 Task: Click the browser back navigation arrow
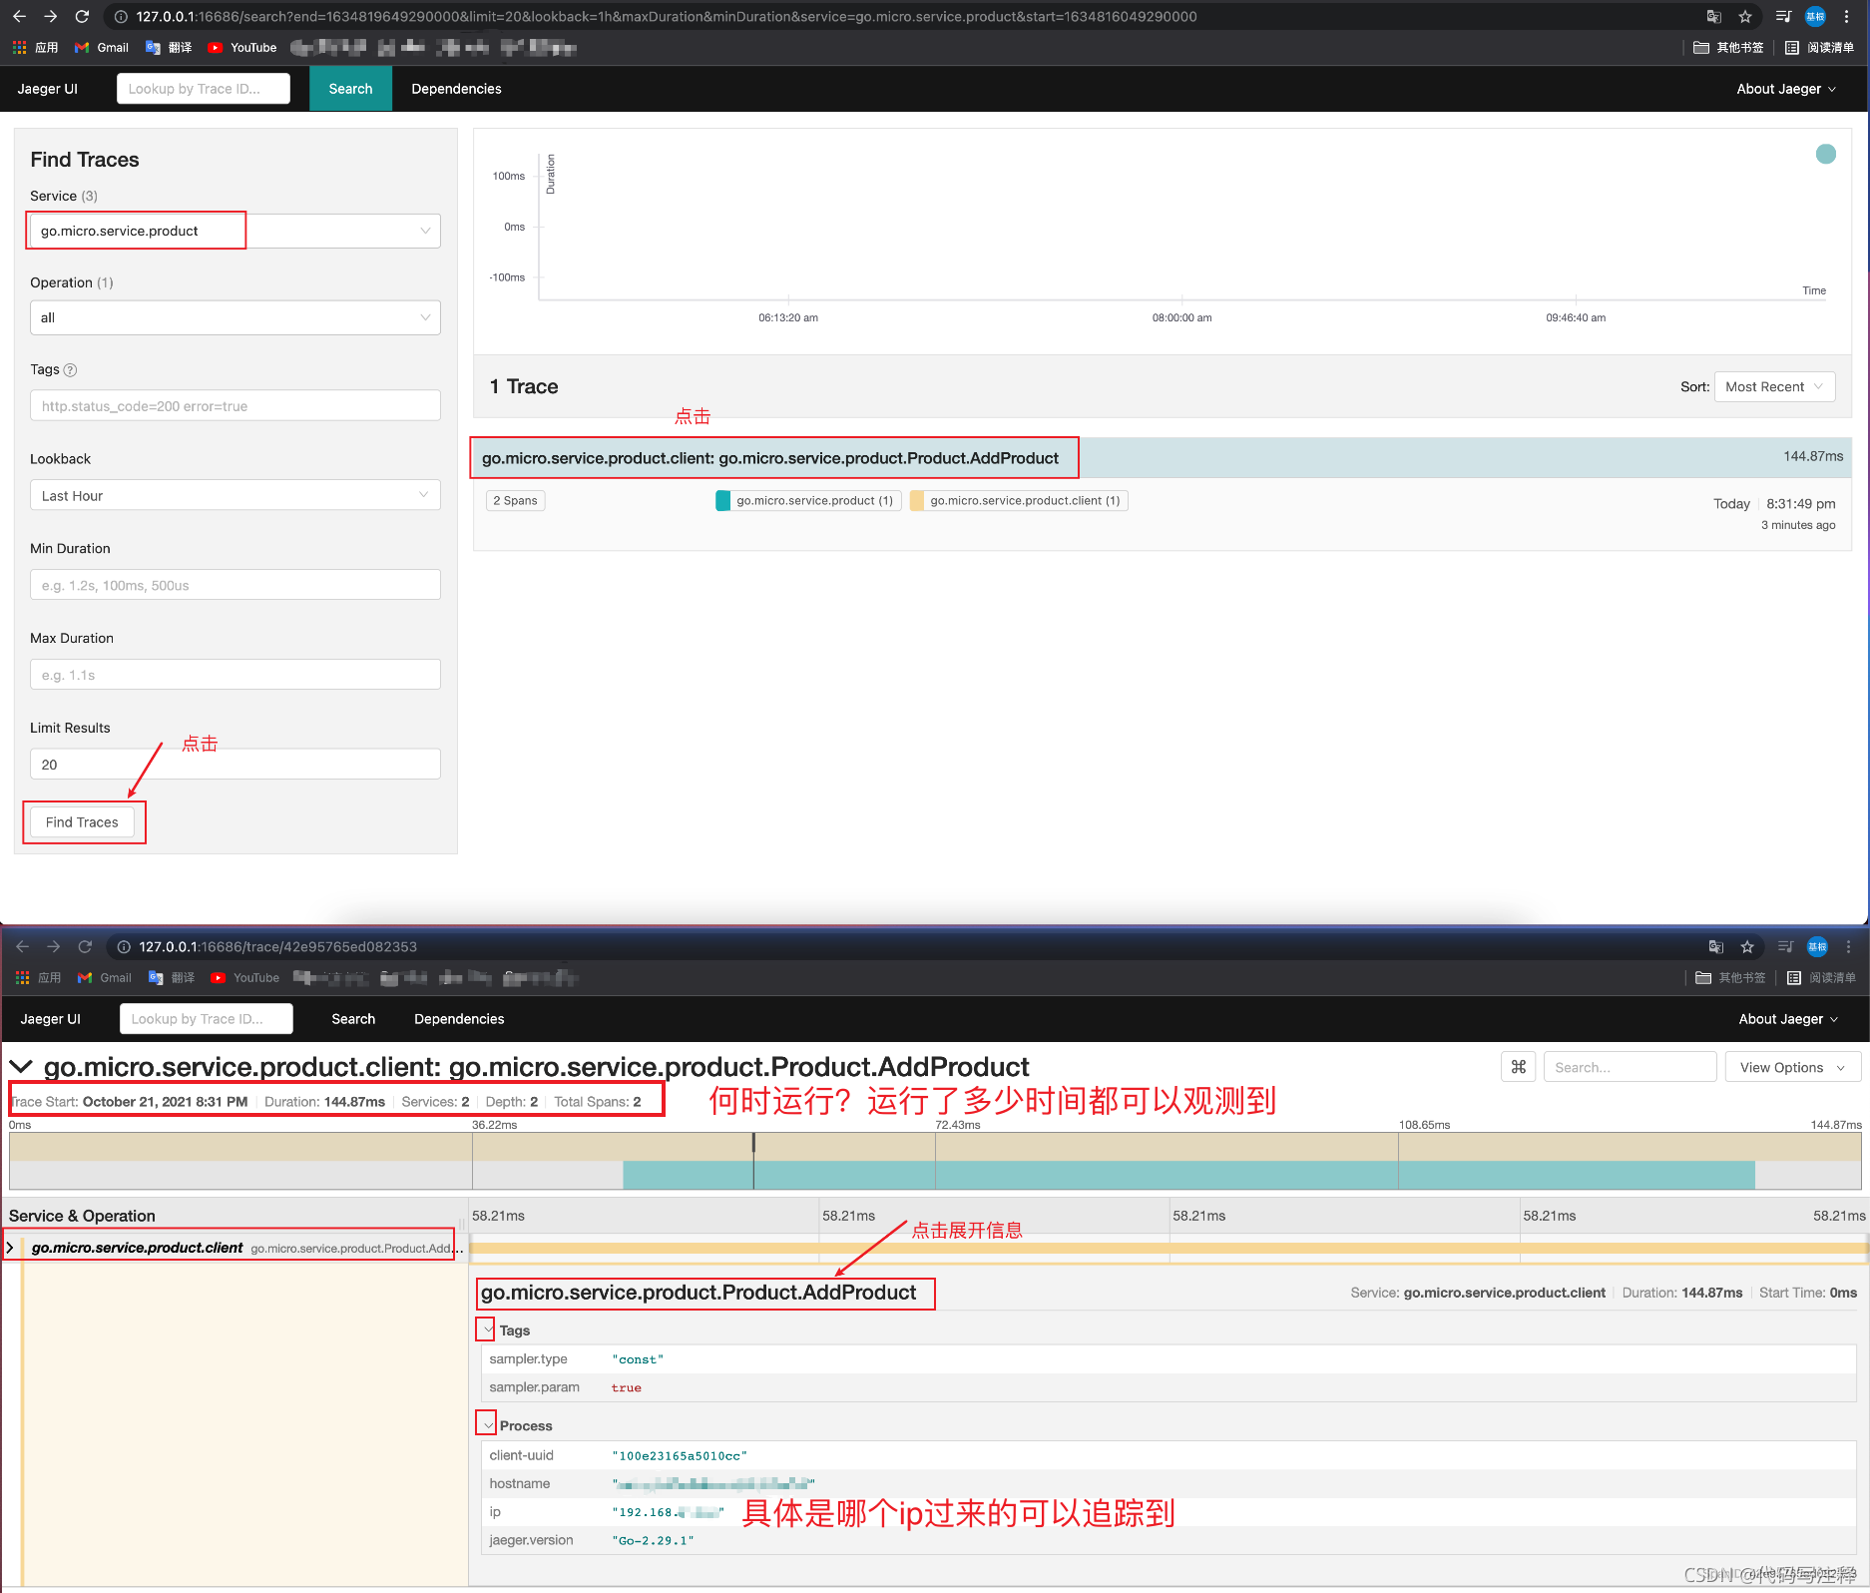click(x=18, y=16)
